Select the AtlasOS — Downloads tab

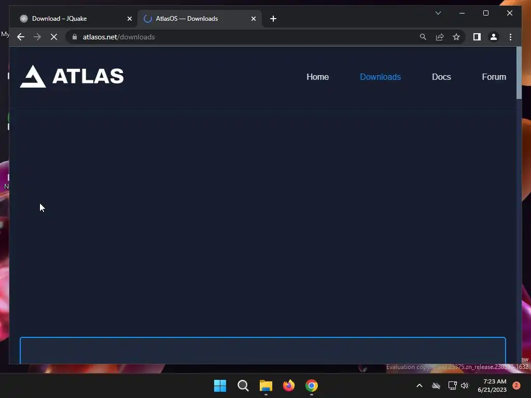pos(199,19)
